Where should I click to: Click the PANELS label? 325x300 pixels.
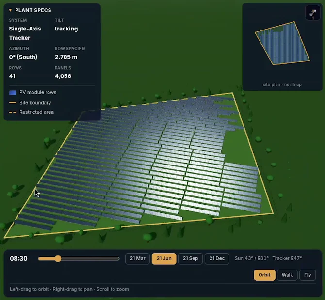click(63, 68)
